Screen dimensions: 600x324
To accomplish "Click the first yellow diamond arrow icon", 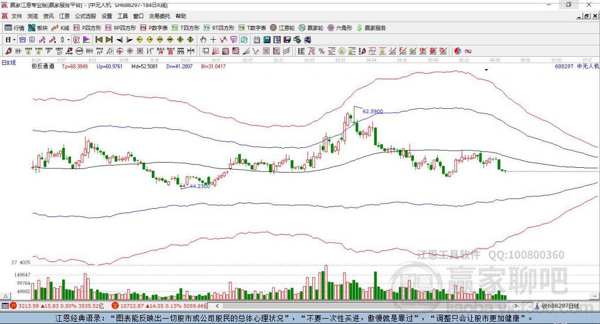I will point(139,40).
